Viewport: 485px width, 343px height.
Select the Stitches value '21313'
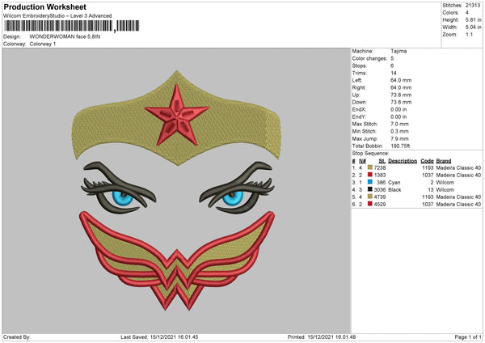tap(473, 6)
